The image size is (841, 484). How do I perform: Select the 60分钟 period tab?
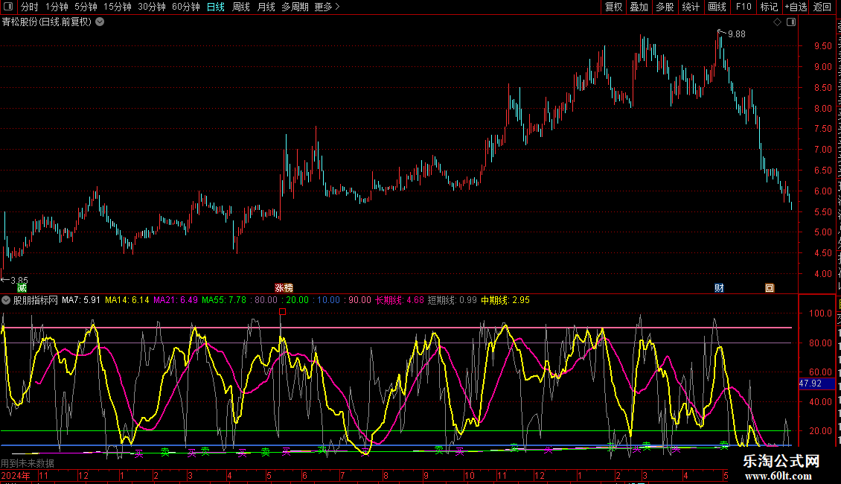click(185, 7)
